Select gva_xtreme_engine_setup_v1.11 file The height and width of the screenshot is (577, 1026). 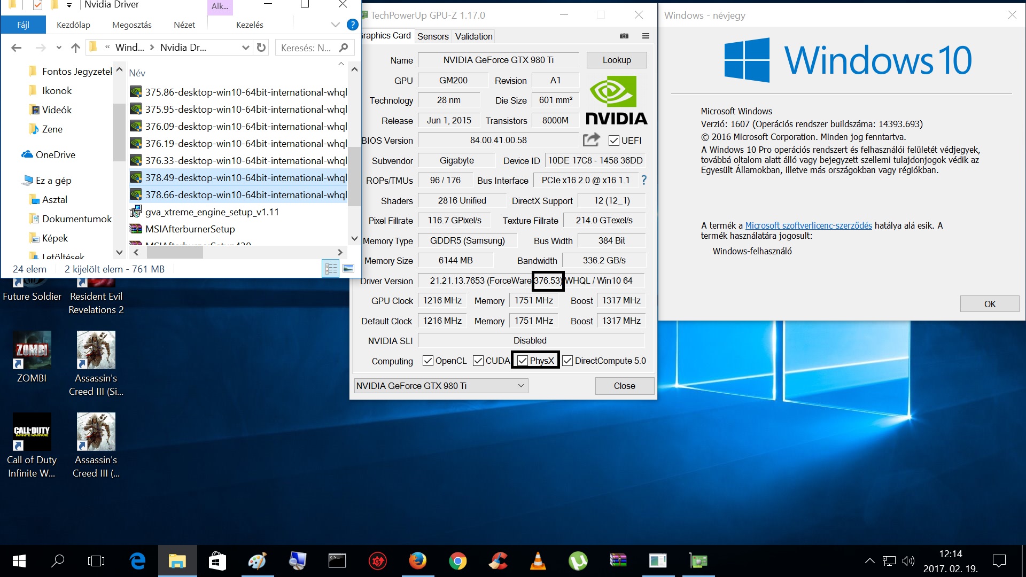click(x=205, y=212)
